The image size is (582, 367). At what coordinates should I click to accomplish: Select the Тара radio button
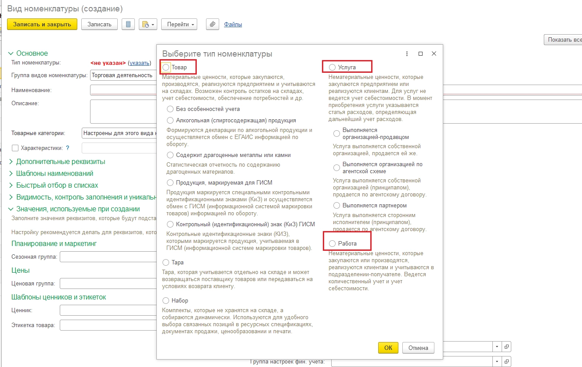click(x=166, y=262)
